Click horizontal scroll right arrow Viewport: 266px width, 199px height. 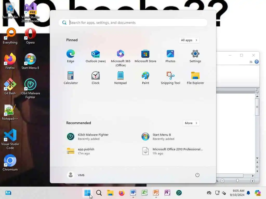253,176
